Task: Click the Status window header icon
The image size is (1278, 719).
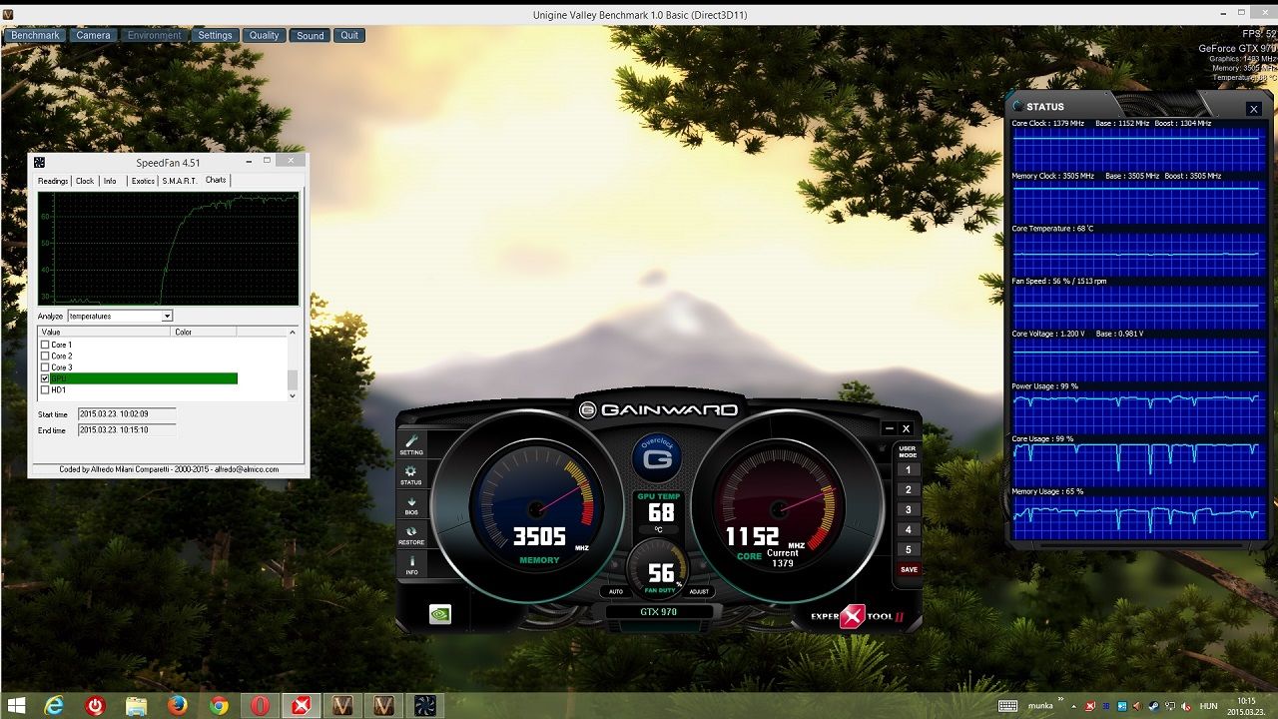Action: click(1017, 106)
